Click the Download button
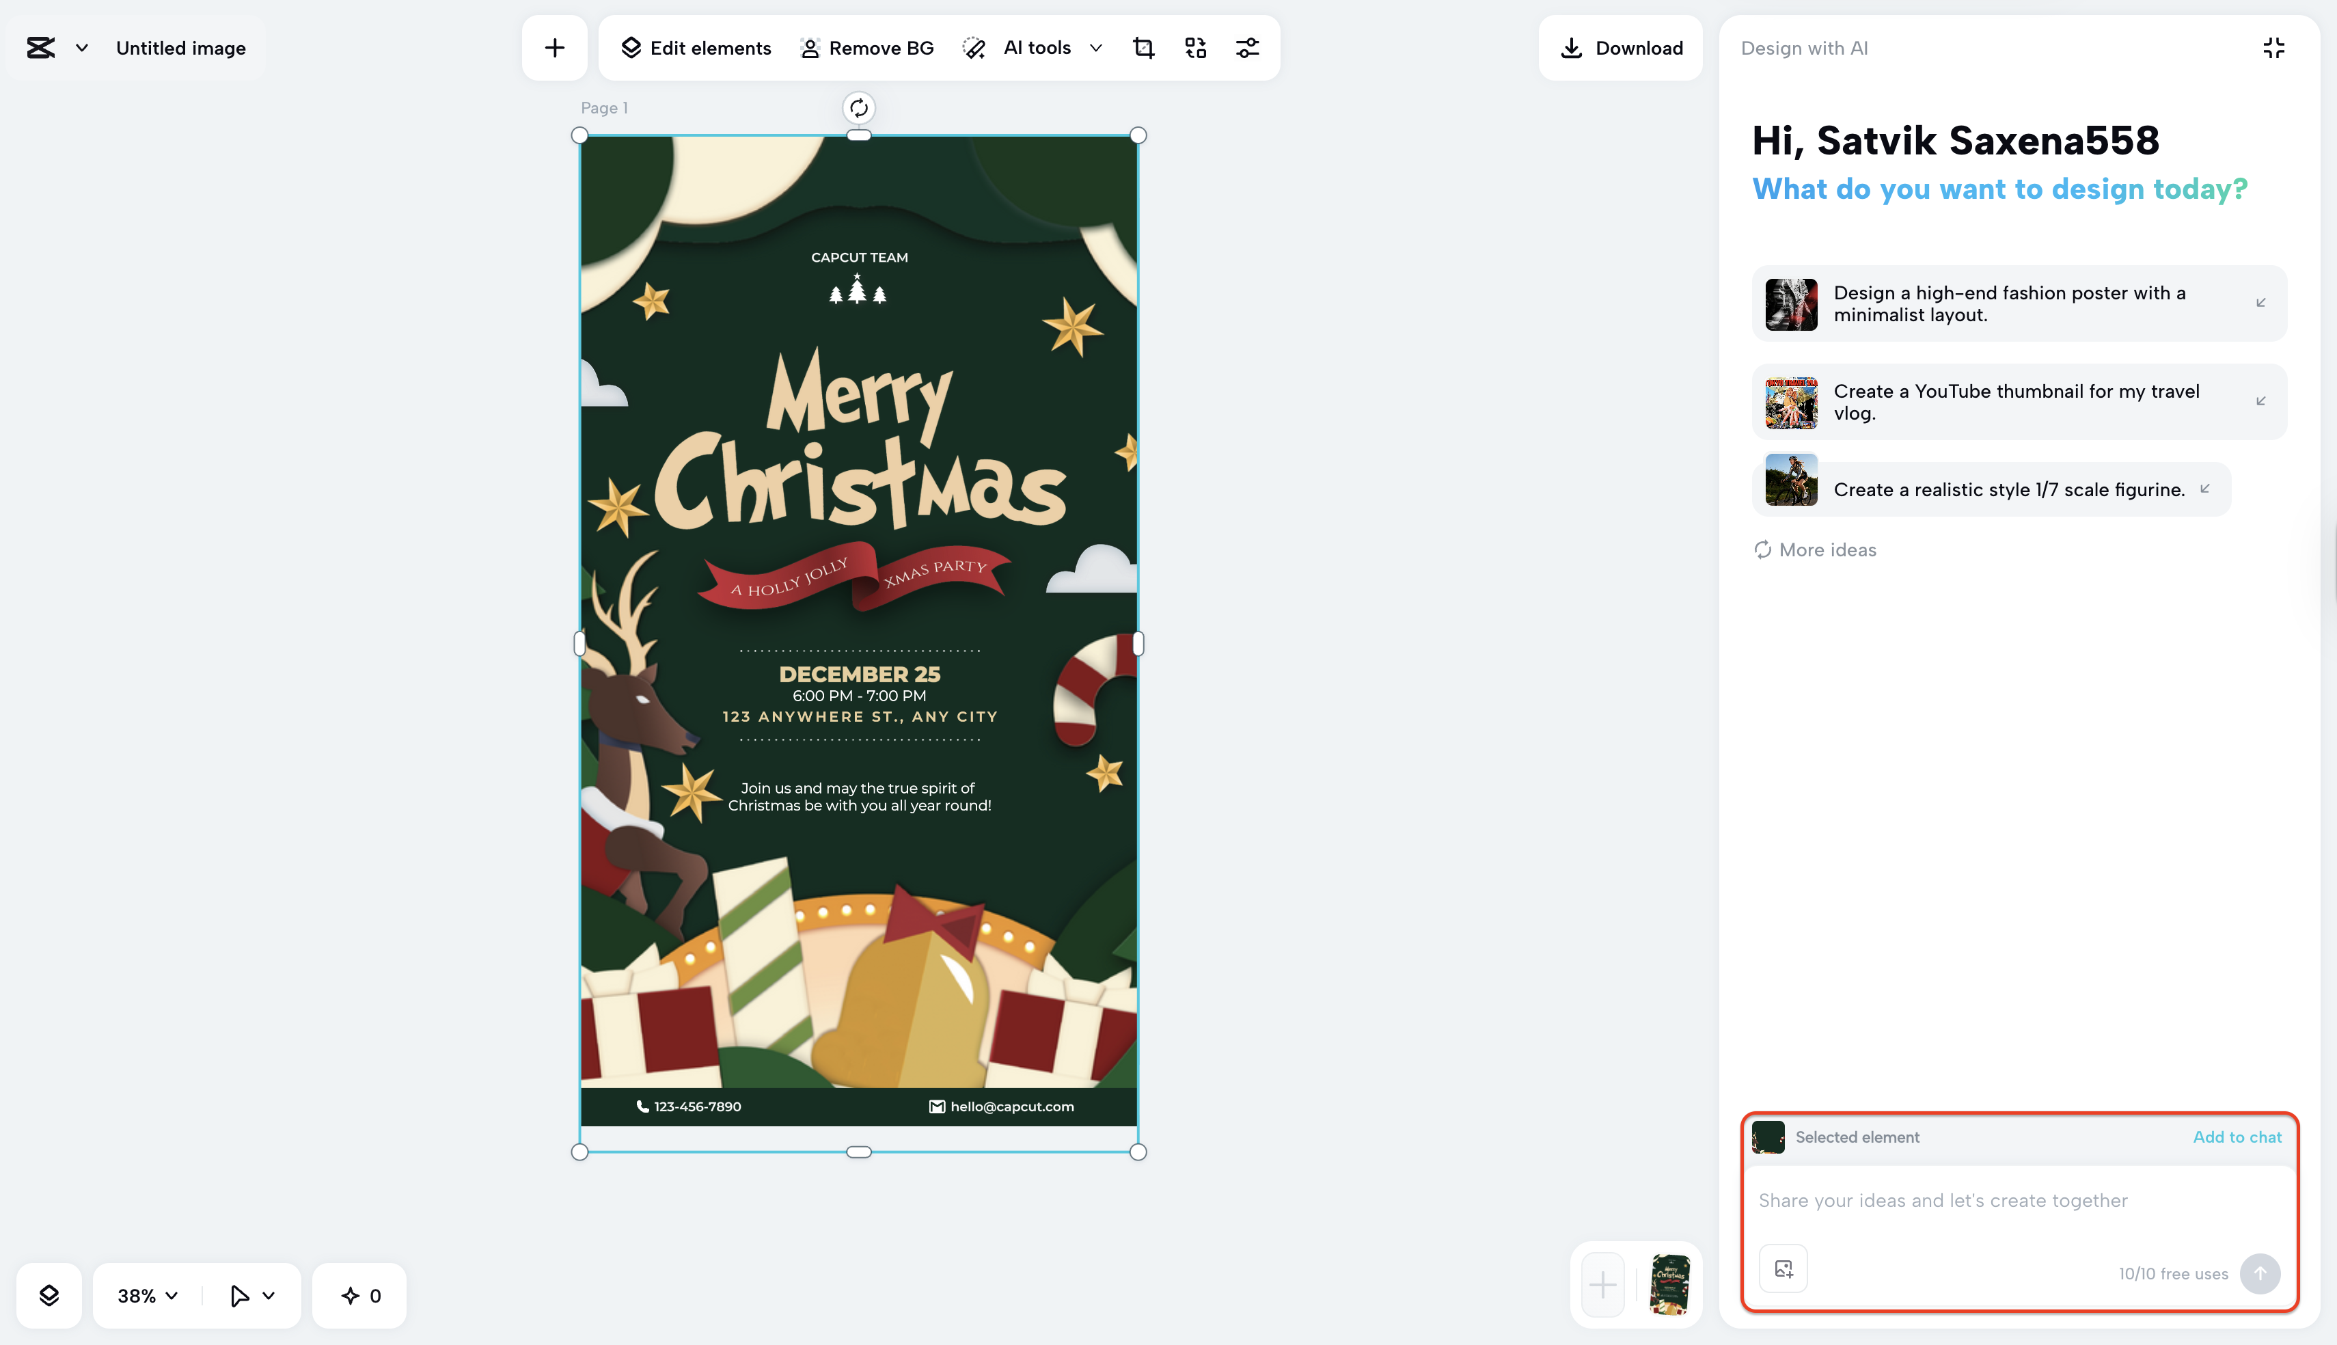Viewport: 2337px width, 1345px height. (x=1620, y=48)
